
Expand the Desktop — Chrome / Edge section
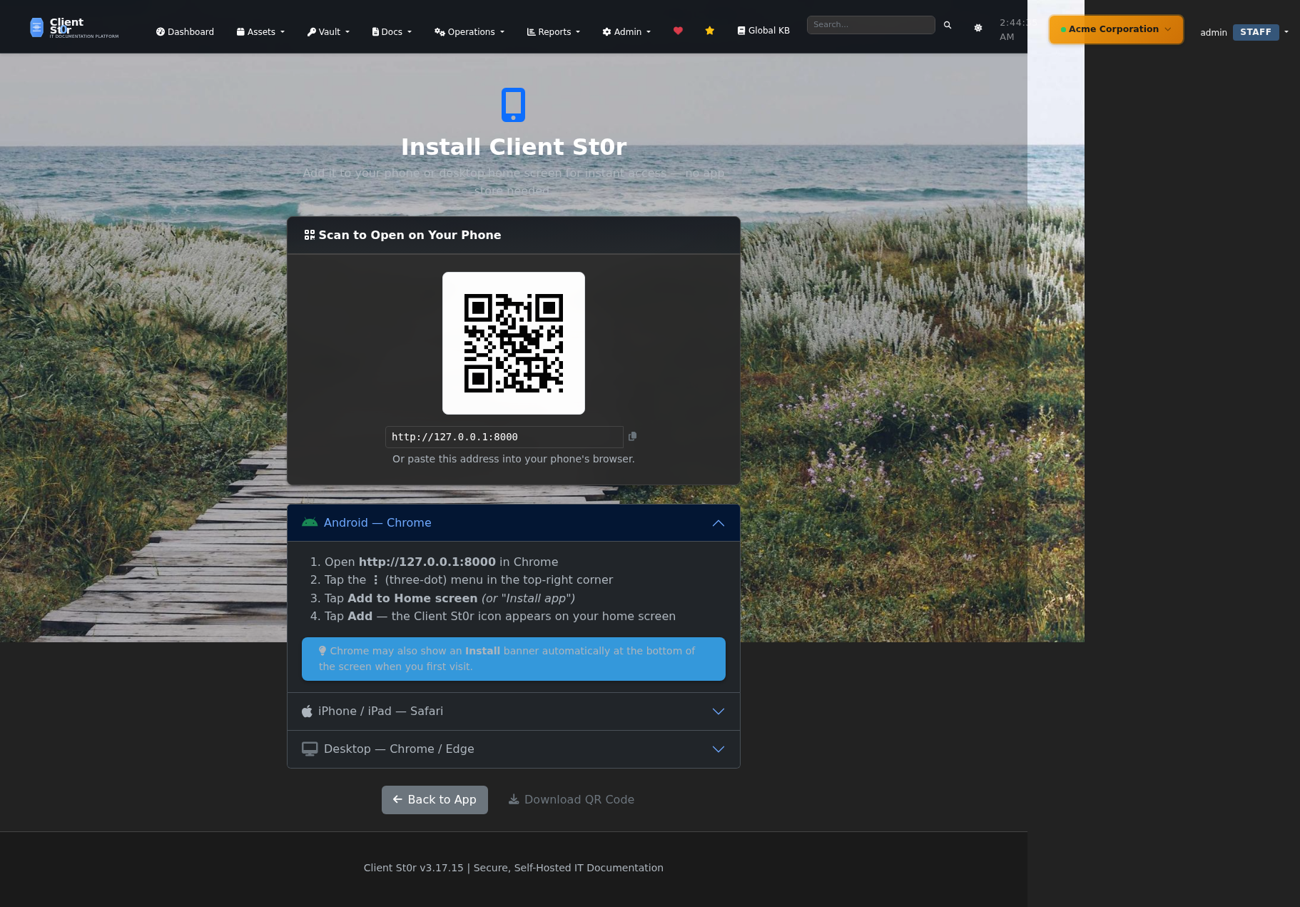click(514, 749)
